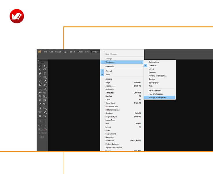Expand the Extensions submenu arrow

[142, 66]
